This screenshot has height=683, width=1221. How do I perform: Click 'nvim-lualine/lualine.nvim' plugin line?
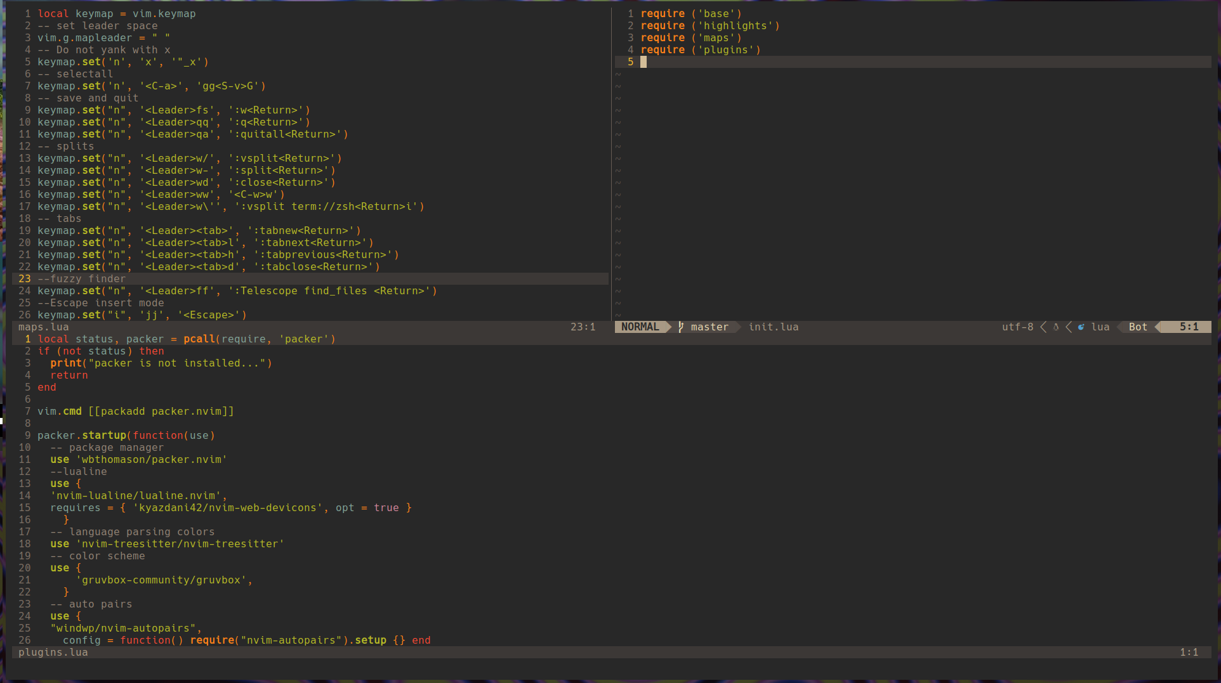tap(138, 496)
